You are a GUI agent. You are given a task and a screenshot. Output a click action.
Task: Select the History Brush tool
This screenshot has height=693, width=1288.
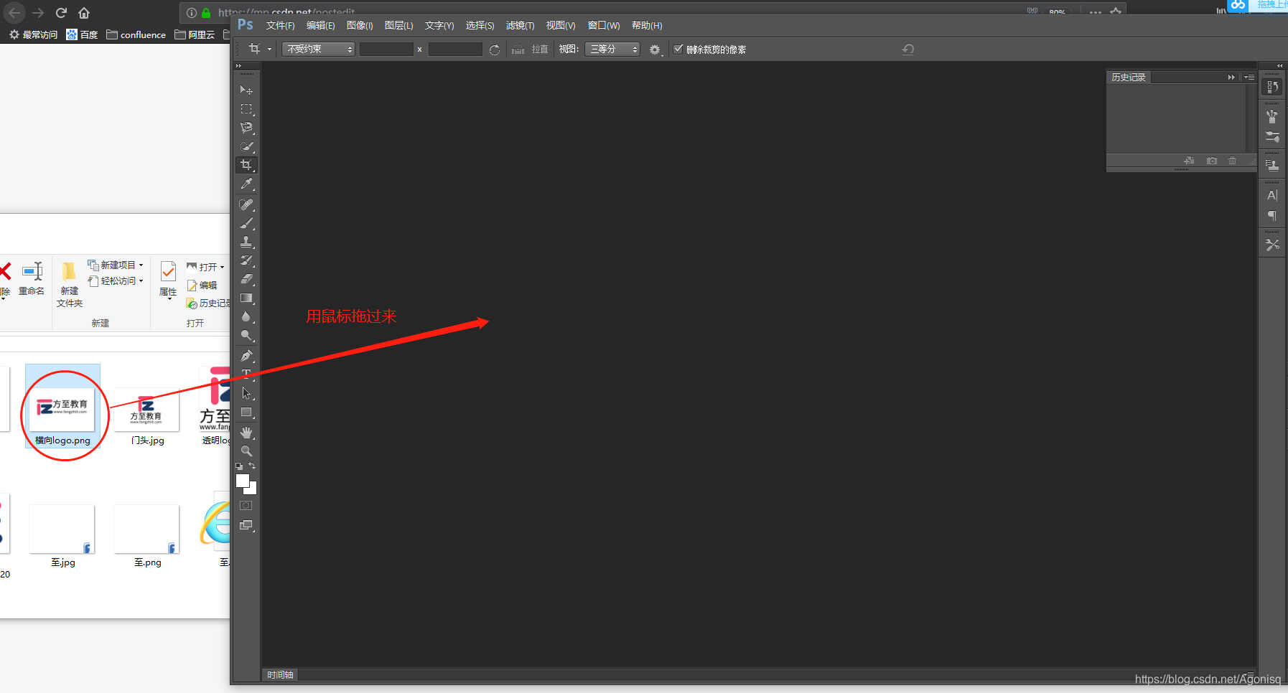[x=246, y=260]
